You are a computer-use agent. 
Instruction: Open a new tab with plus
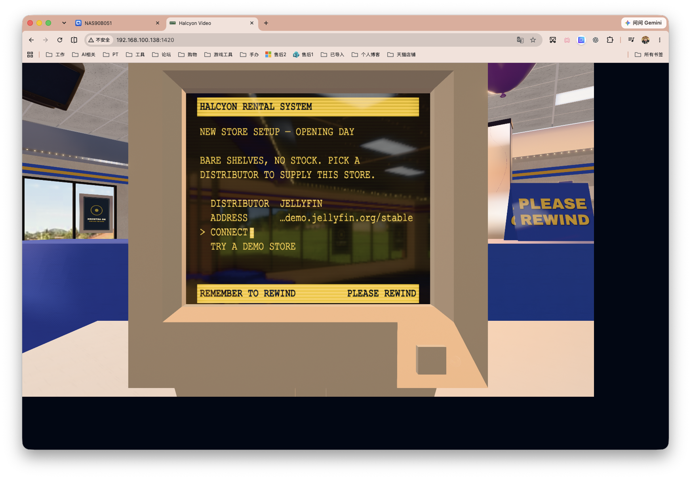tap(266, 23)
